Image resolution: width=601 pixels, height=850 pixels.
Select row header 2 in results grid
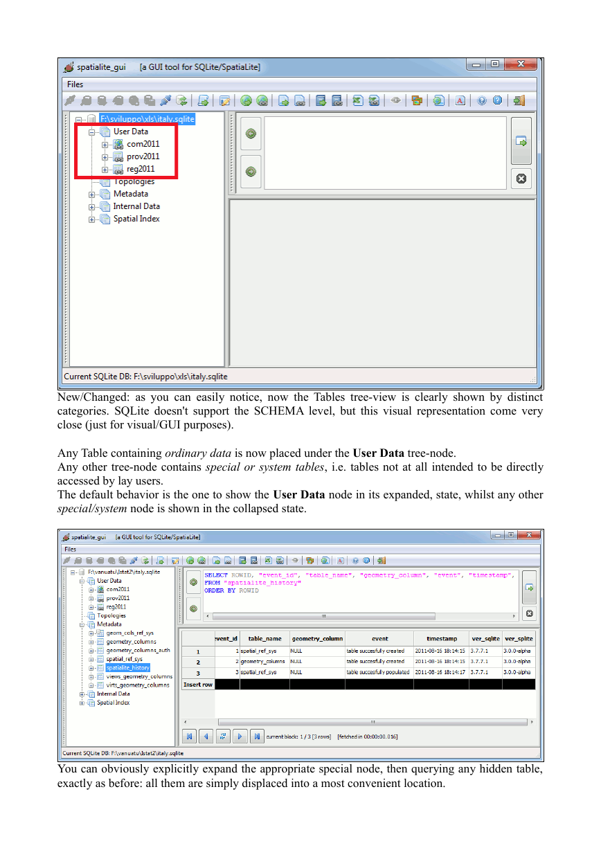coord(198,662)
